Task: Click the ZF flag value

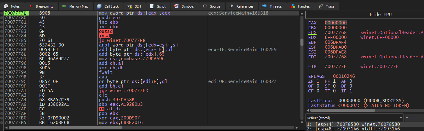Action: 318,81
